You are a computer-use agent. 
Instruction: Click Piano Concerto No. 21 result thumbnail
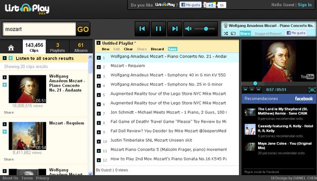click(27, 89)
